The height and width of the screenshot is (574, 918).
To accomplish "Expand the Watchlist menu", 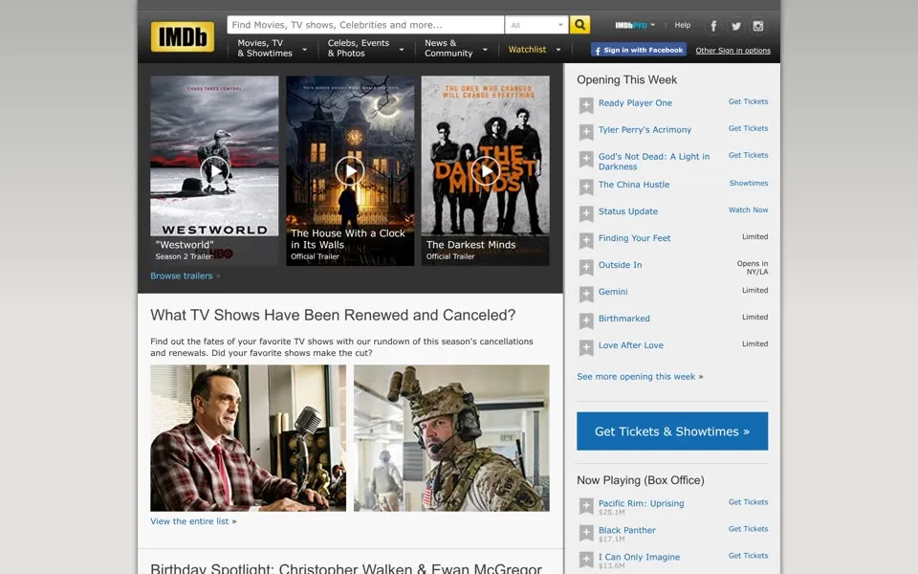I will coord(534,50).
